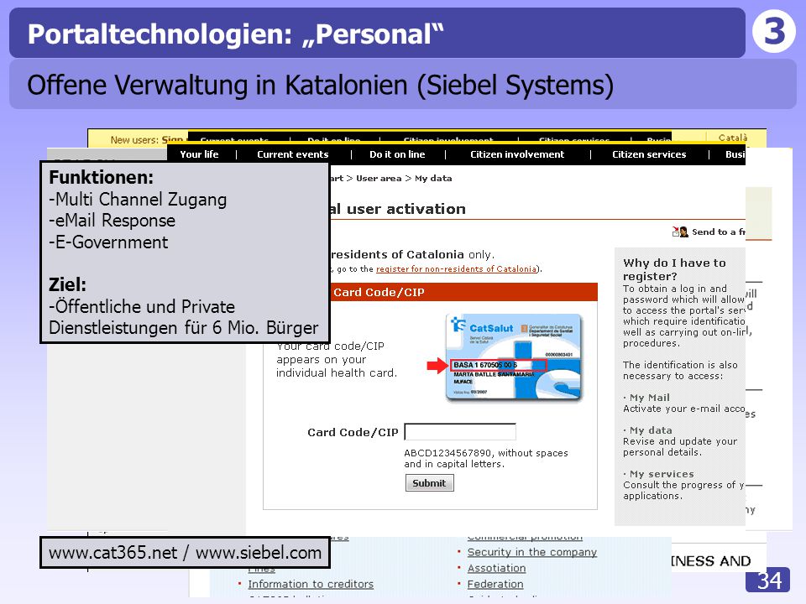Open the Your life menu

tap(199, 154)
